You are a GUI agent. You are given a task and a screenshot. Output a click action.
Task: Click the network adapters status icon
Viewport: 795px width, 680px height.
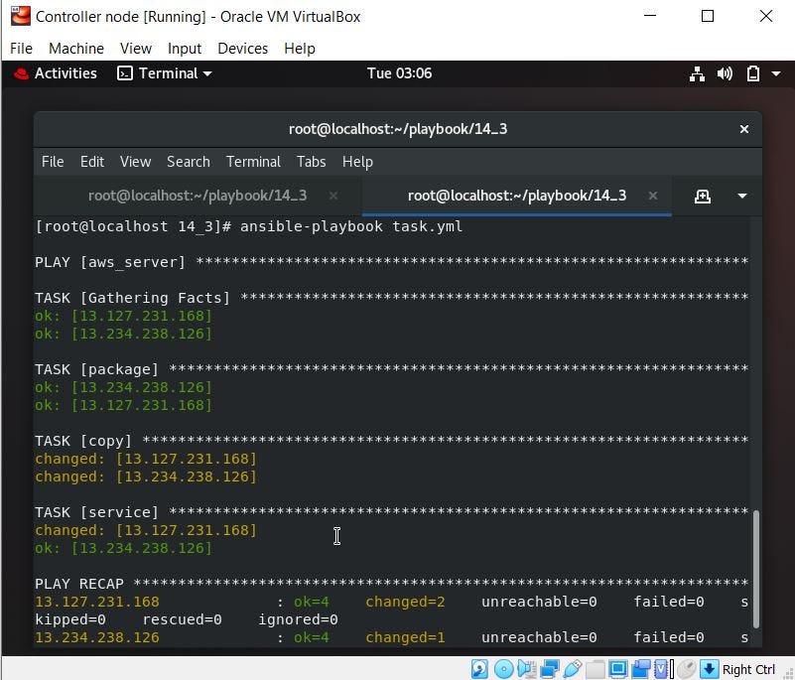tap(550, 669)
